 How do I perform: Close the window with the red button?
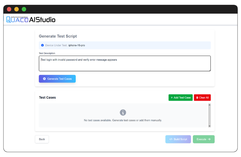pos(9,9)
